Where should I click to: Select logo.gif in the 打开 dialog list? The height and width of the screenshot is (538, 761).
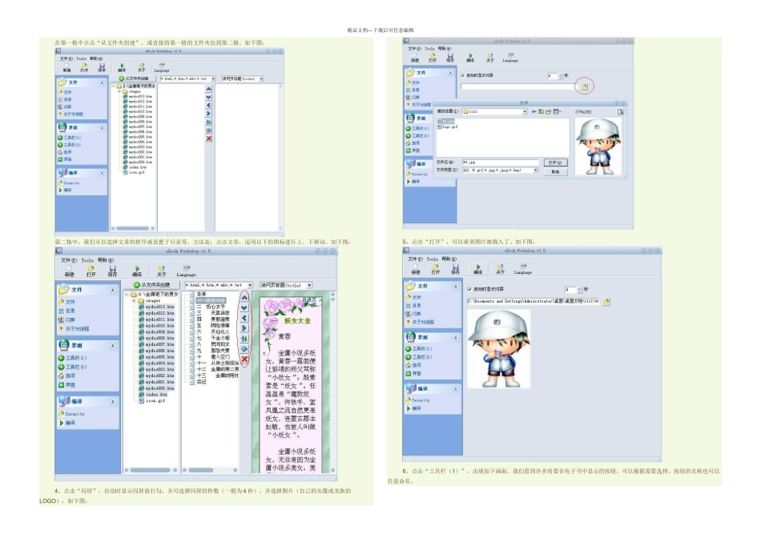447,127
